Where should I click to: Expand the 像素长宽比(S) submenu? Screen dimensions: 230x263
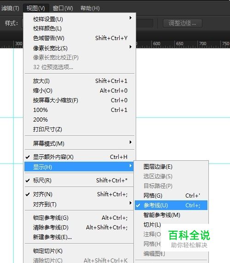tap(79, 48)
